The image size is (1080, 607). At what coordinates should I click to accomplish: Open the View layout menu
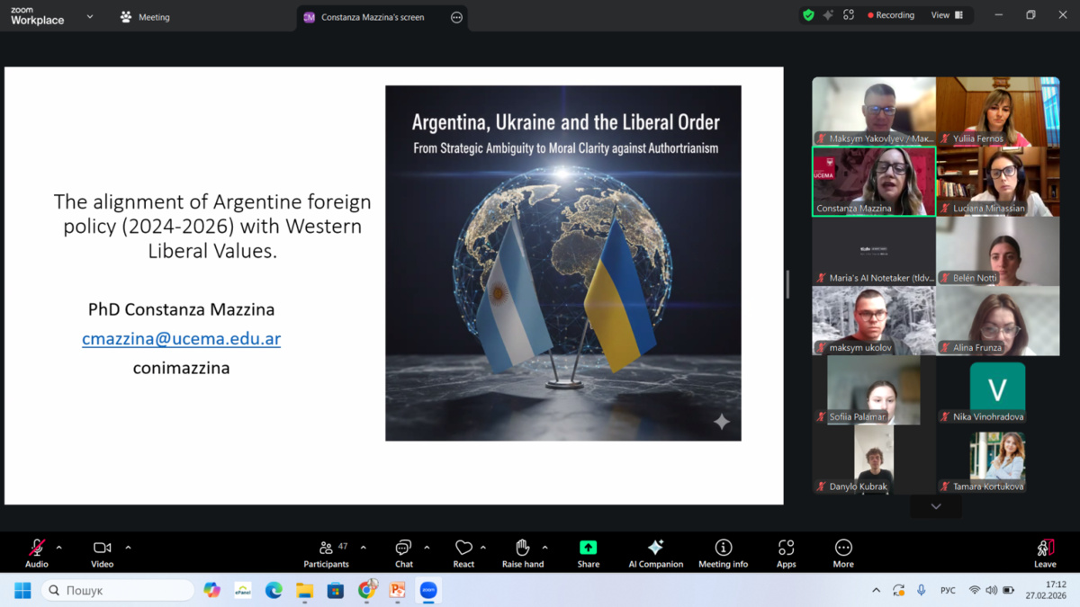pyautogui.click(x=946, y=15)
